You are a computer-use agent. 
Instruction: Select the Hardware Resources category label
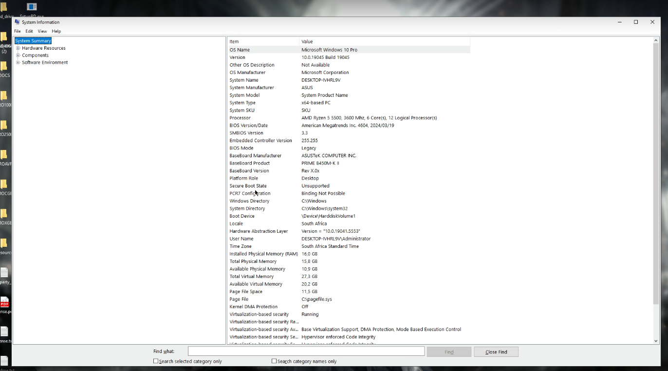44,48
